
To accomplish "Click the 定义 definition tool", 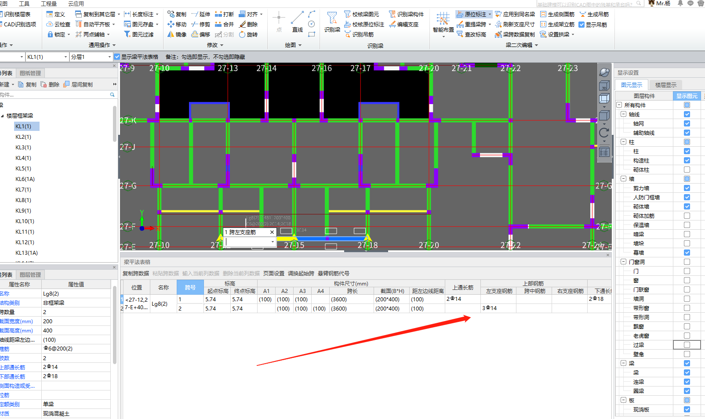I will 55,14.
